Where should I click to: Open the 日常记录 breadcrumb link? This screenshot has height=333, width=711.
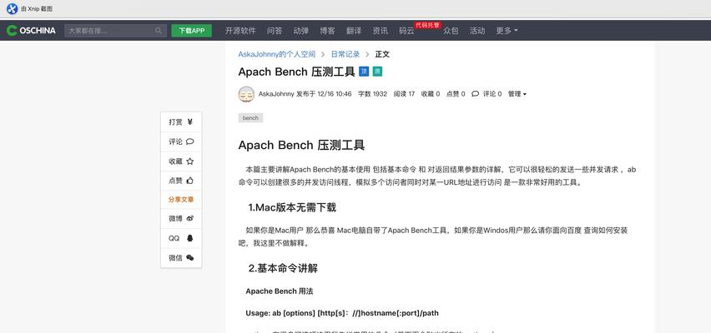[x=345, y=54]
